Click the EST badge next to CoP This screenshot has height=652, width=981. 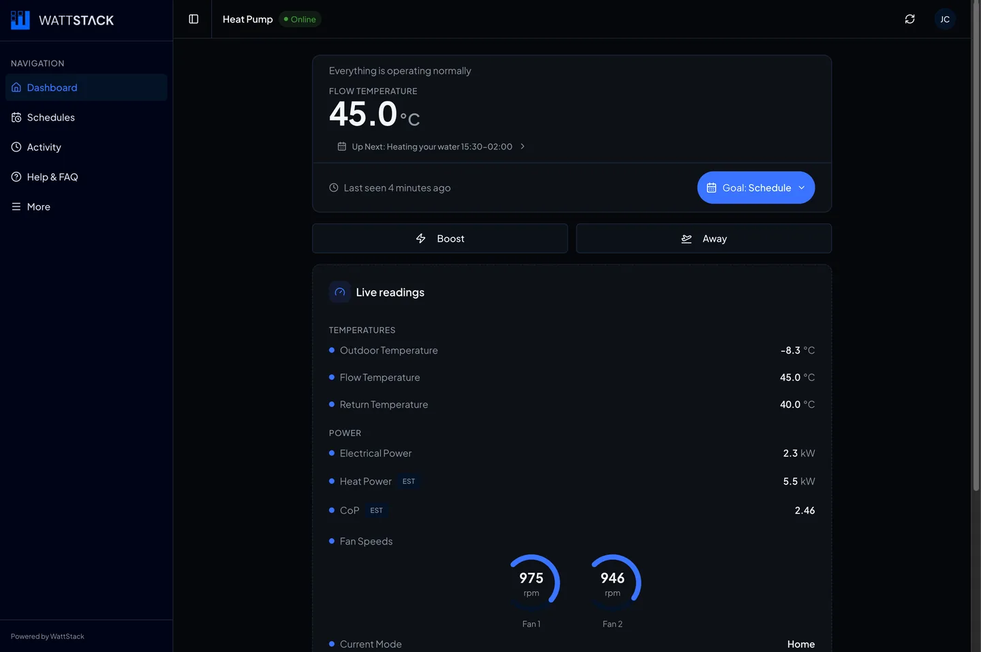(x=377, y=510)
